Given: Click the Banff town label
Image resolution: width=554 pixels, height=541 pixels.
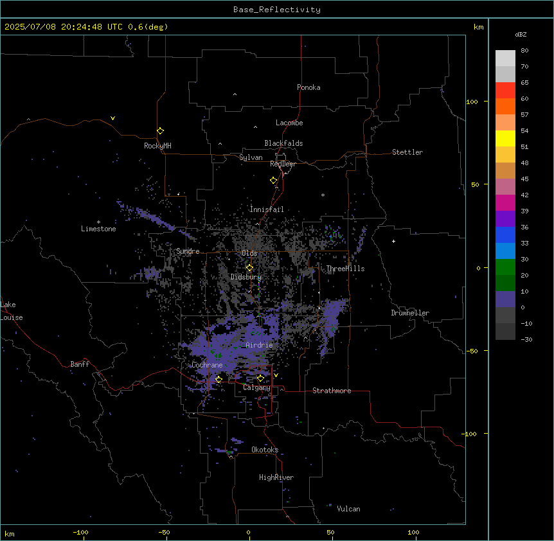Looking at the screenshot, I should 80,364.
